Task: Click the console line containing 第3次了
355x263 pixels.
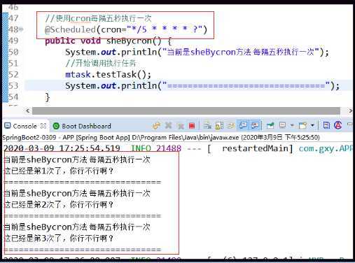Action: click(x=59, y=239)
